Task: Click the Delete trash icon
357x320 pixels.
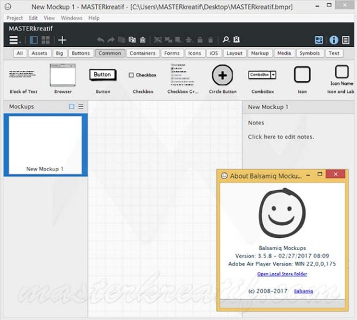Action: 210,40
